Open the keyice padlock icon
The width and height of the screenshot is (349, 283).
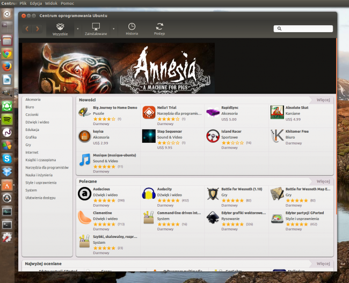[85, 136]
